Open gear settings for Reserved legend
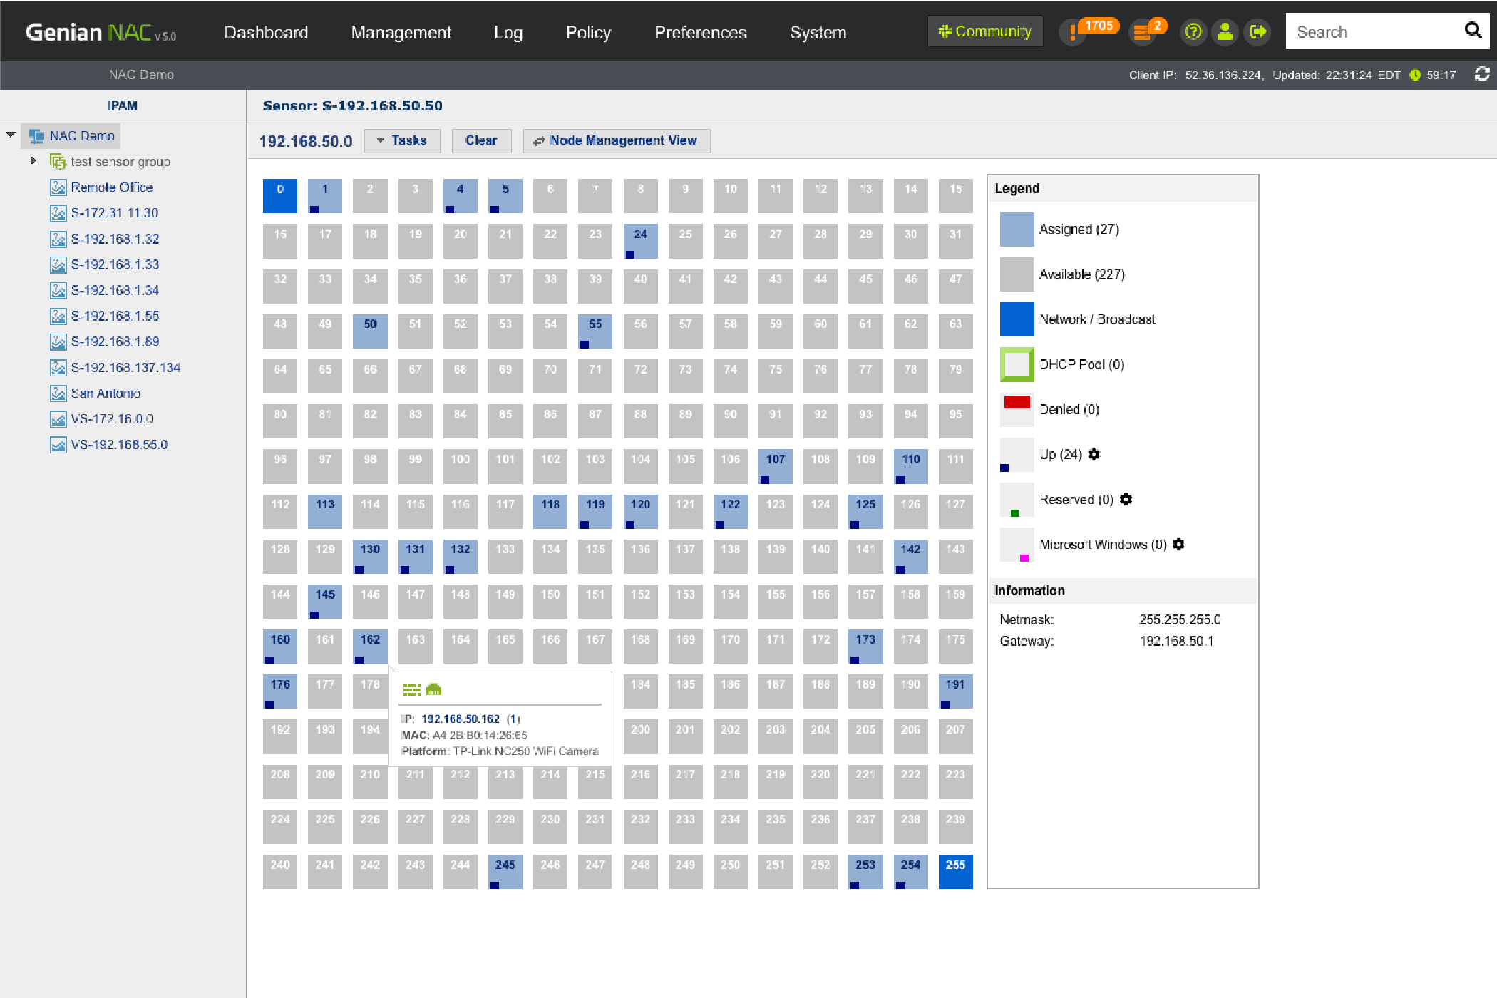 [1126, 499]
